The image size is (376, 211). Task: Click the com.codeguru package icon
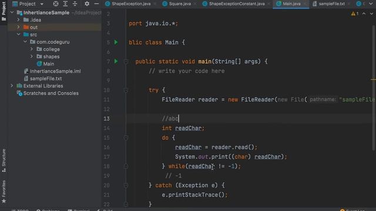coord(33,42)
